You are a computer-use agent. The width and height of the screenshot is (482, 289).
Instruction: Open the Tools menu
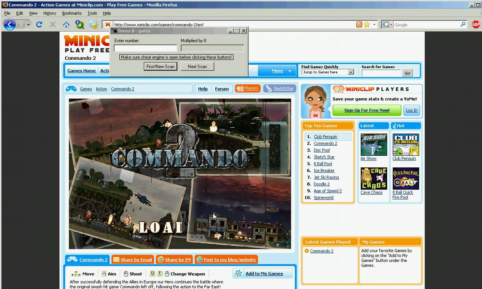(x=92, y=13)
